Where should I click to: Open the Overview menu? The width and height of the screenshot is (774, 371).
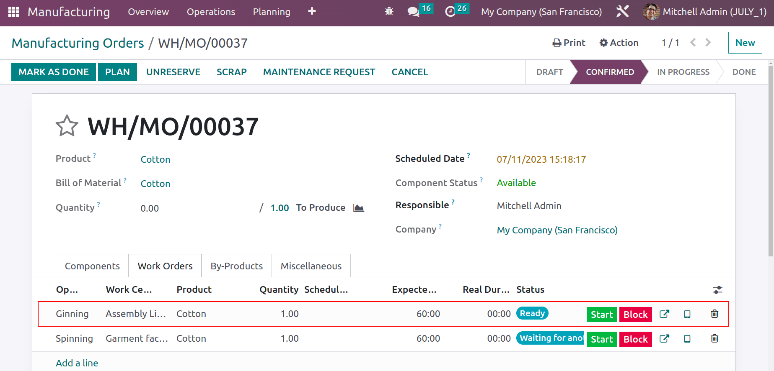148,12
